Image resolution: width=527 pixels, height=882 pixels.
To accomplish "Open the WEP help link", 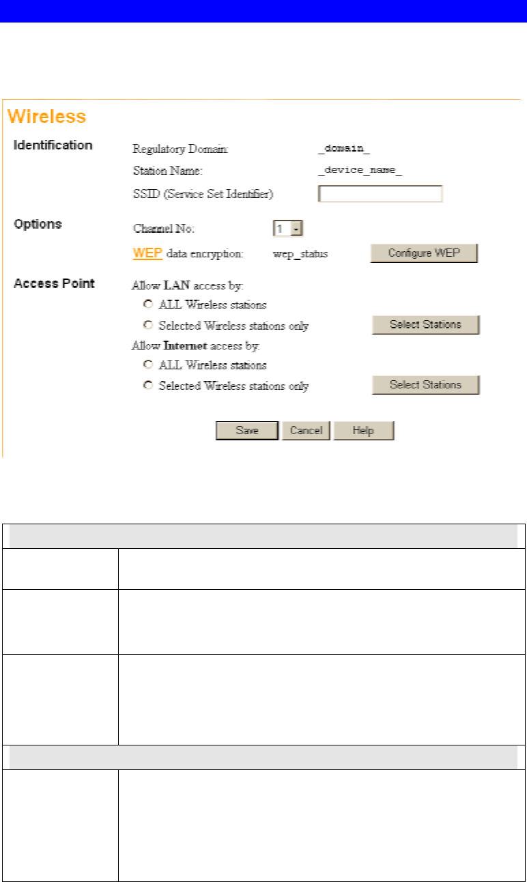I will [147, 253].
